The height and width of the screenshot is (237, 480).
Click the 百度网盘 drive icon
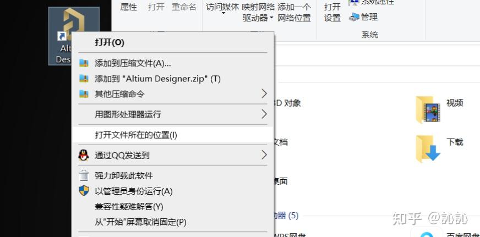426,233
